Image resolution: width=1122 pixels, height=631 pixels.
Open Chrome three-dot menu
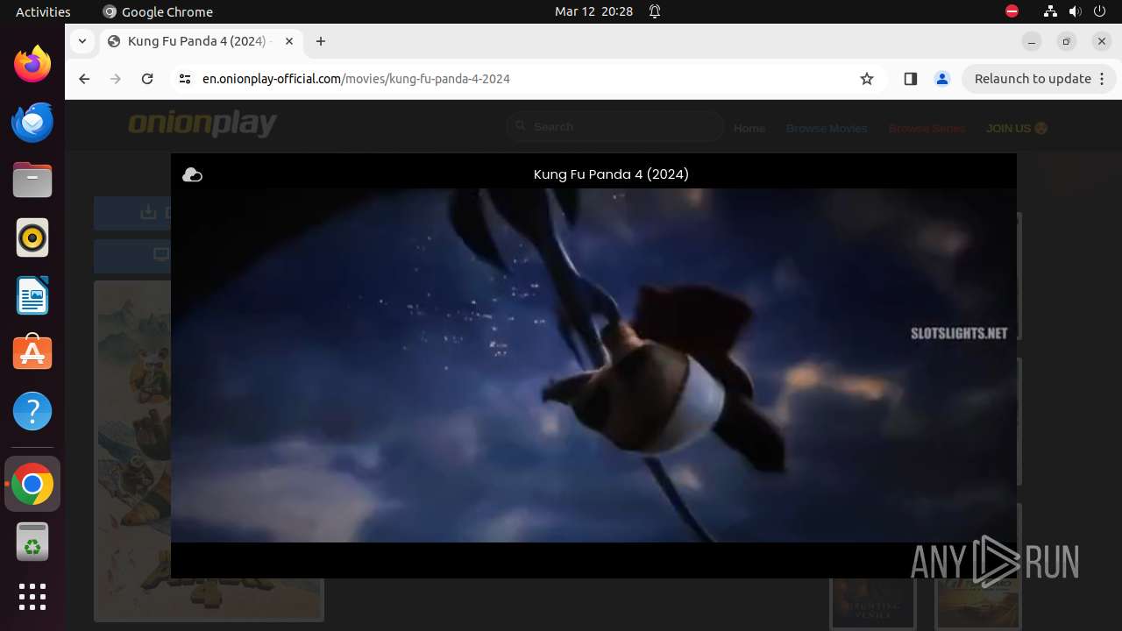coord(1104,79)
